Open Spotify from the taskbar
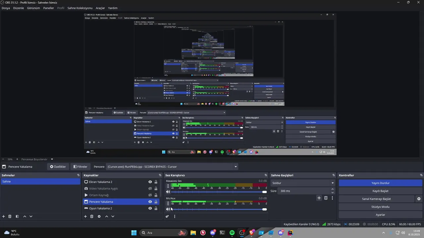Image resolution: width=424 pixels, height=238 pixels. point(232,233)
